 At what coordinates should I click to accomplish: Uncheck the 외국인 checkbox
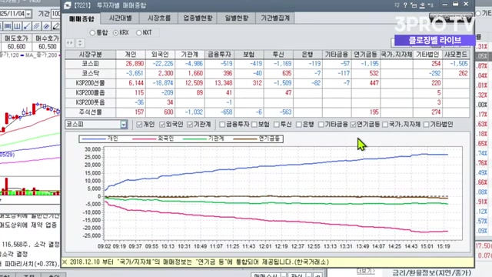(x=162, y=125)
